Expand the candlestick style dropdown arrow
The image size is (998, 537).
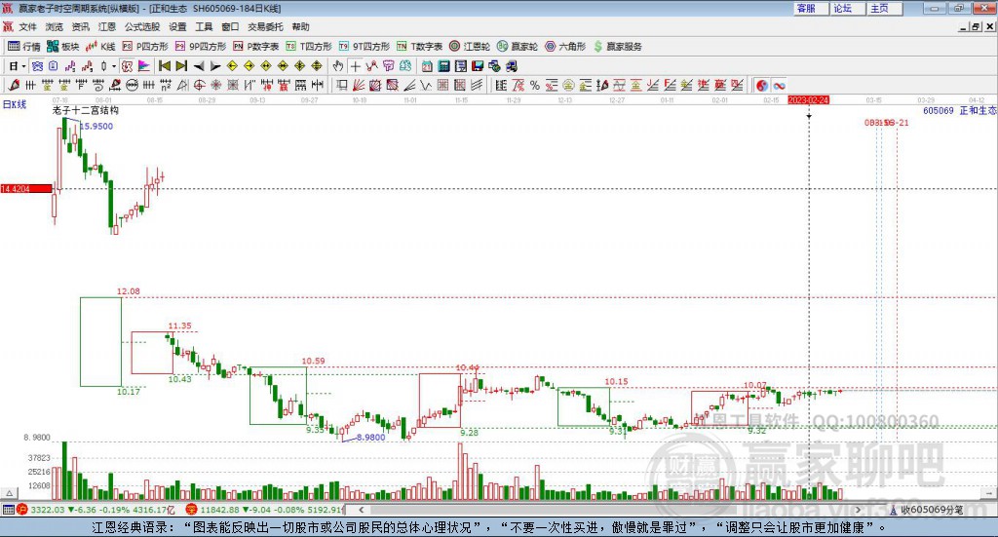(114, 66)
